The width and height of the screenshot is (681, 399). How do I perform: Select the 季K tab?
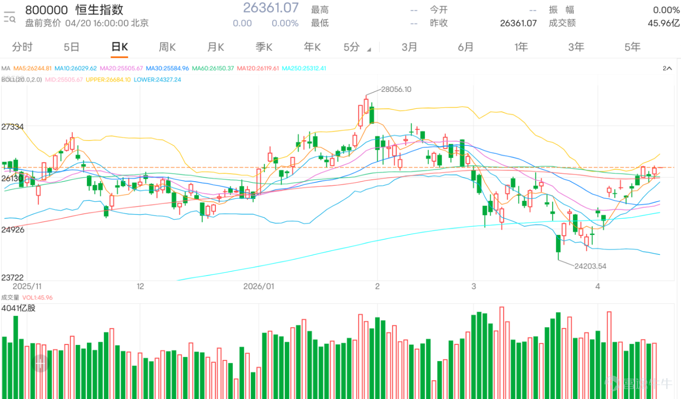click(x=264, y=47)
